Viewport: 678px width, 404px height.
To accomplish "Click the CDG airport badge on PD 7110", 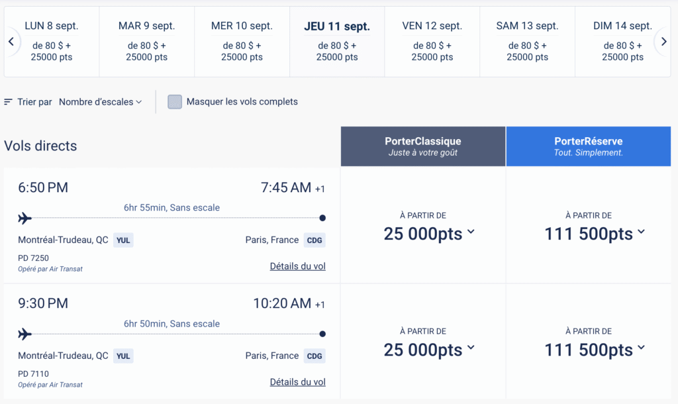I will coord(315,356).
